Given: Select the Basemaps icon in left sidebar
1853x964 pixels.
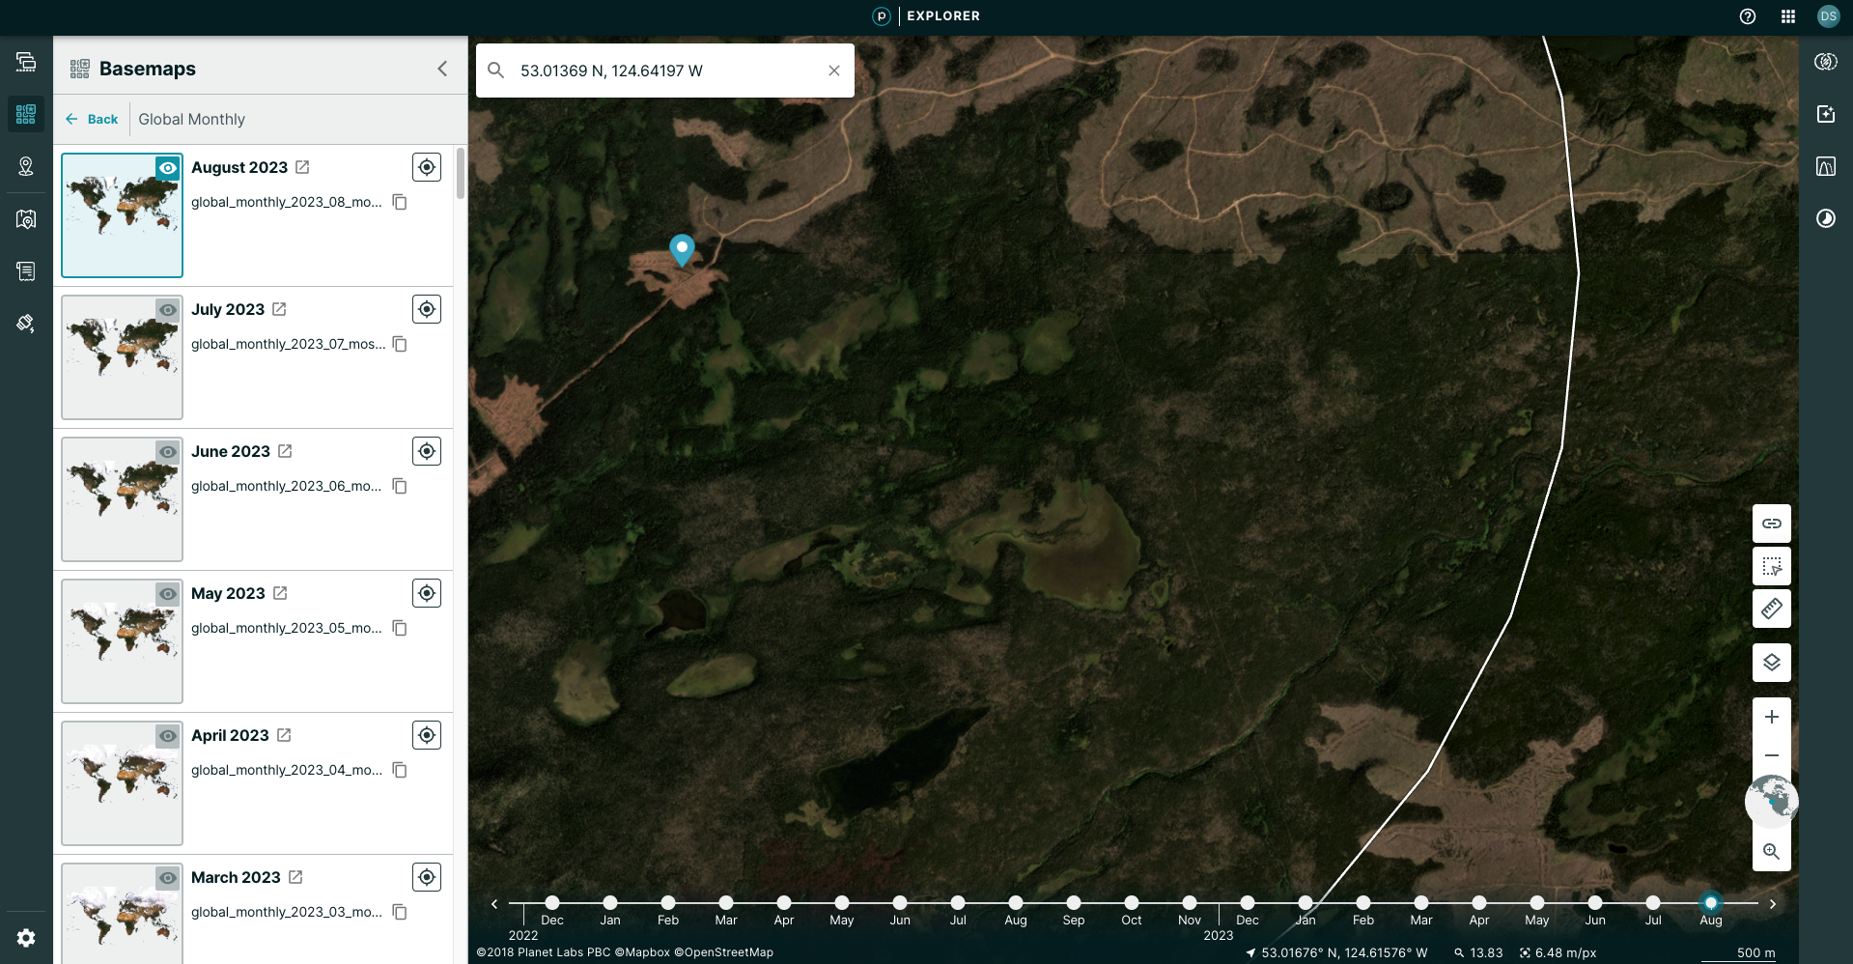Looking at the screenshot, I should [26, 114].
